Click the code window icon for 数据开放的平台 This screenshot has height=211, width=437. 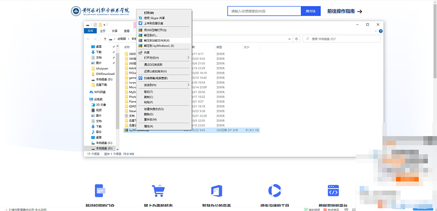pos(333,191)
